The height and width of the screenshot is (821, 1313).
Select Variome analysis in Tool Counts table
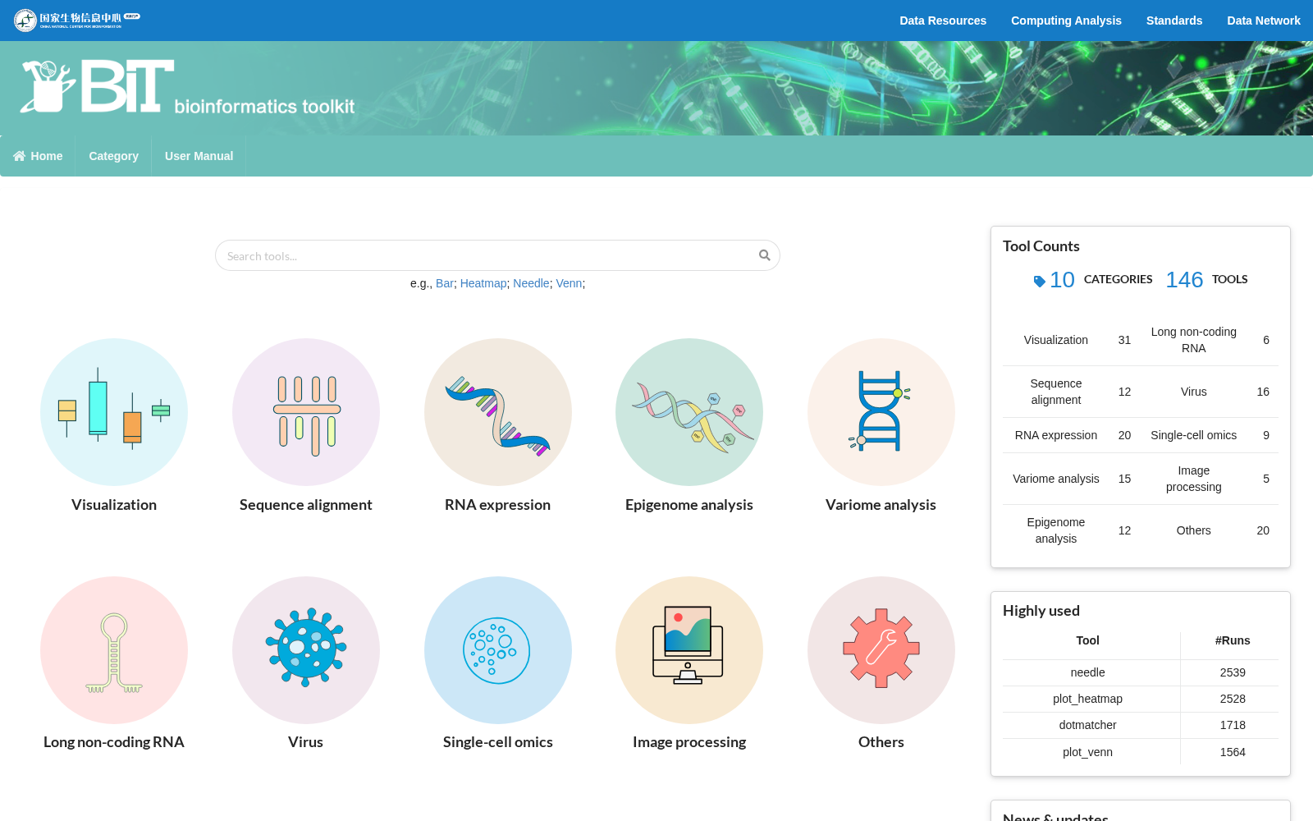1056,479
